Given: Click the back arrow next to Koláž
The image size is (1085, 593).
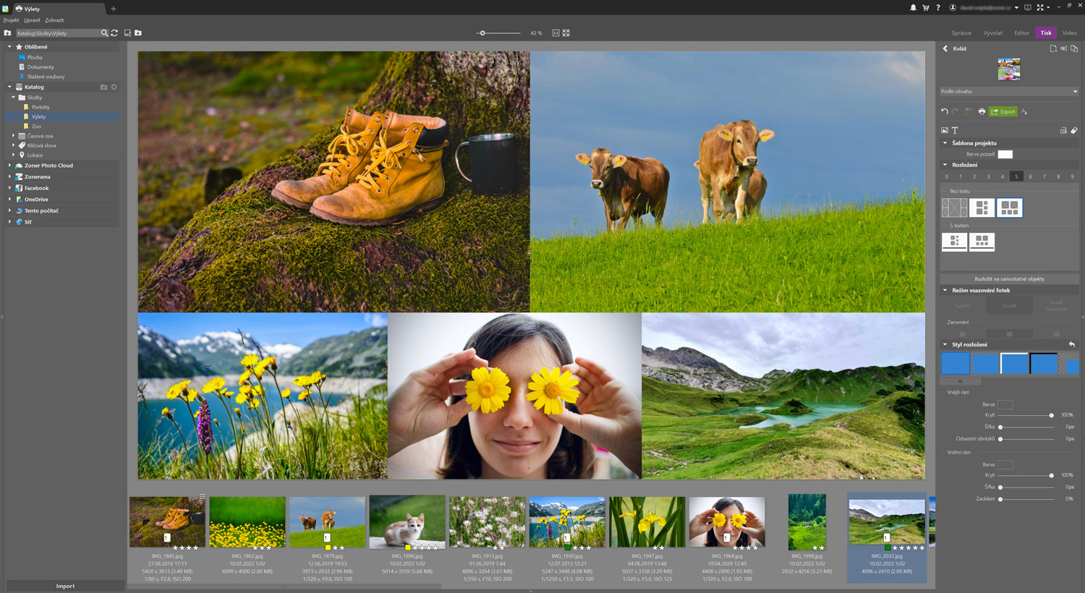Looking at the screenshot, I should 945,48.
